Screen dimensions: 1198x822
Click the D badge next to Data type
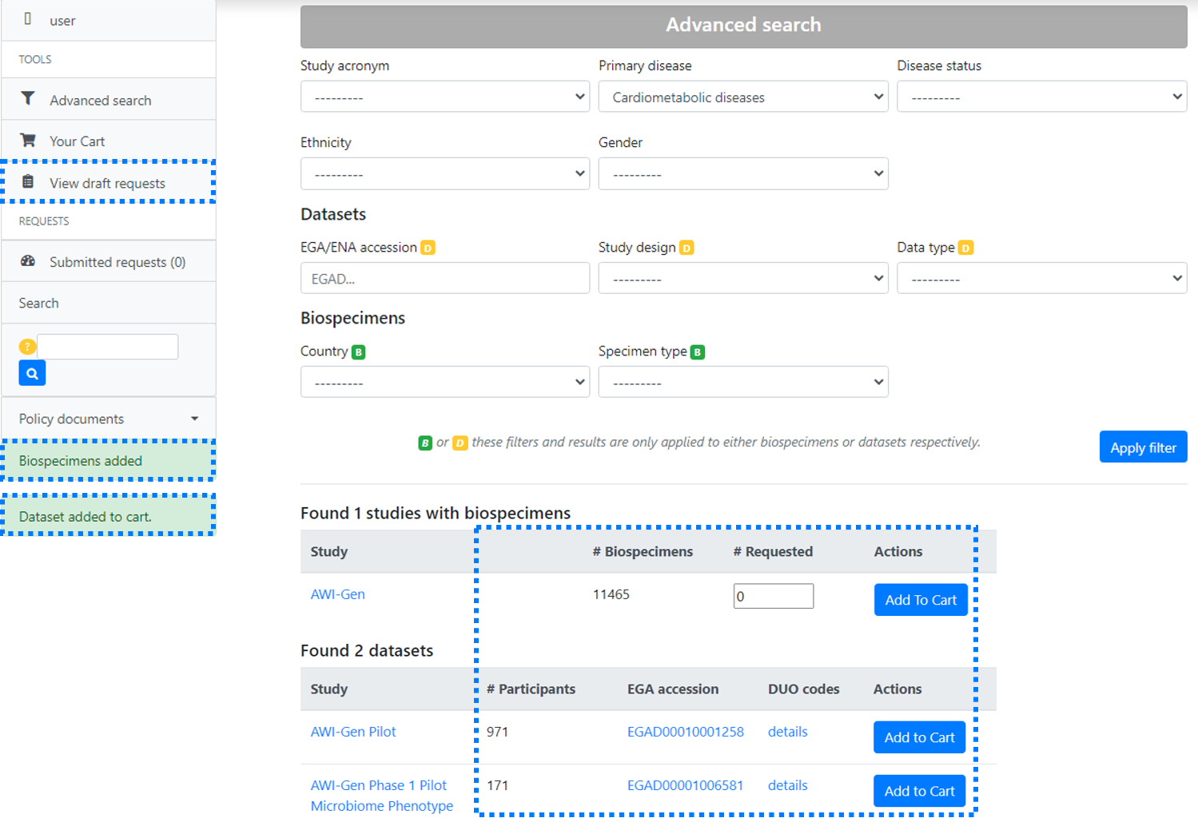965,248
